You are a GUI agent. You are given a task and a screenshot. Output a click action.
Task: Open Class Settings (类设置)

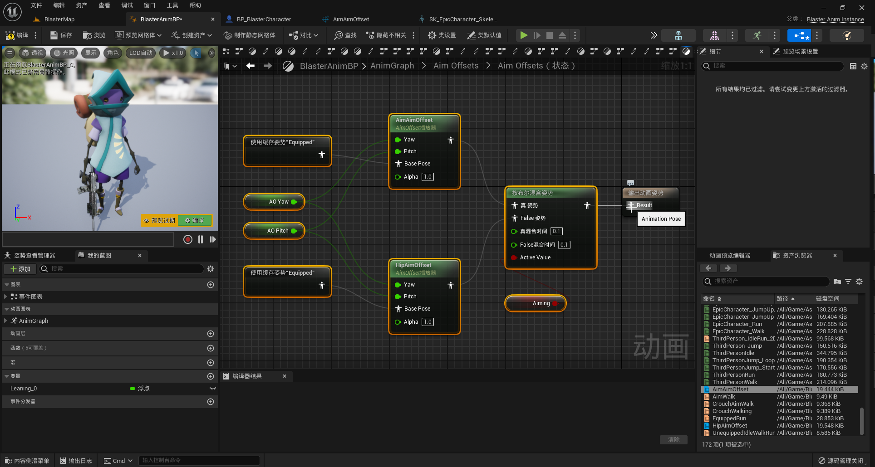tap(442, 35)
